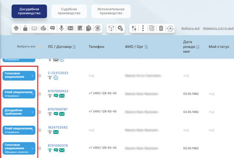Tick the checkbox for account 8707000933
Viewport: 234px width, 158px height.
(x=40, y=94)
